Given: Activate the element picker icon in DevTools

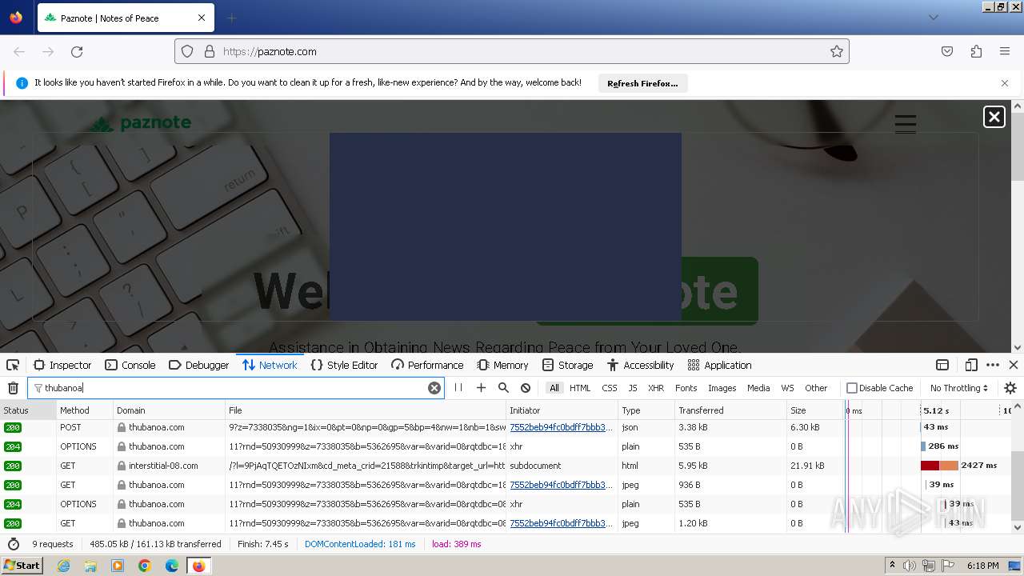Looking at the screenshot, I should [x=13, y=365].
